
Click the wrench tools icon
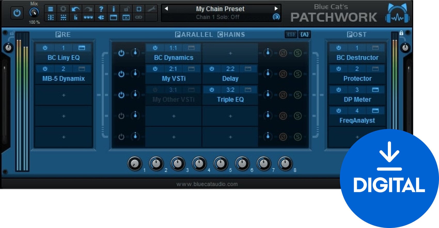151,9
